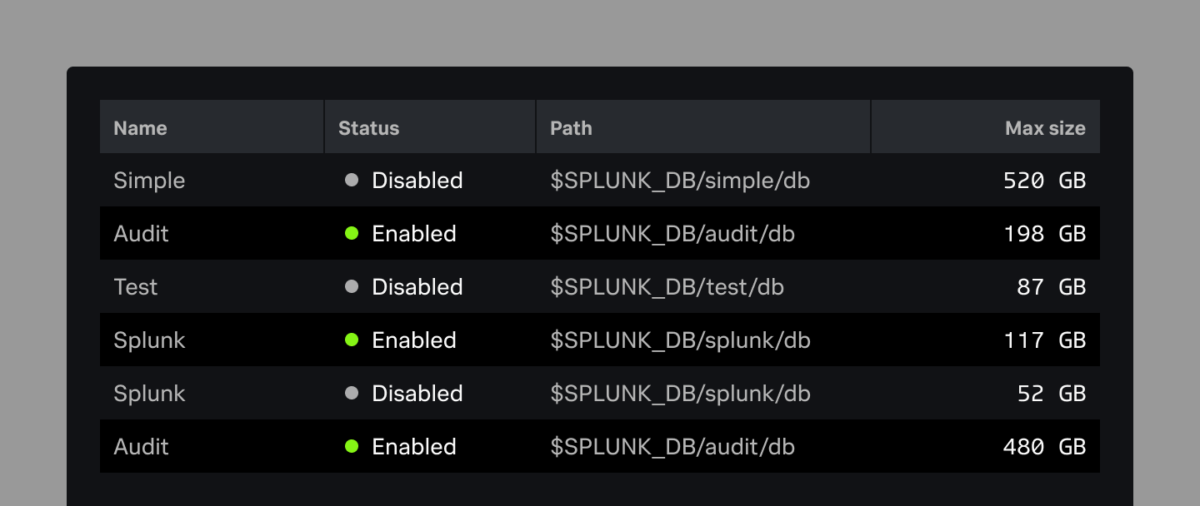Sort the table by the Max size column header
Viewport: 1200px width, 506px height.
tap(1044, 127)
